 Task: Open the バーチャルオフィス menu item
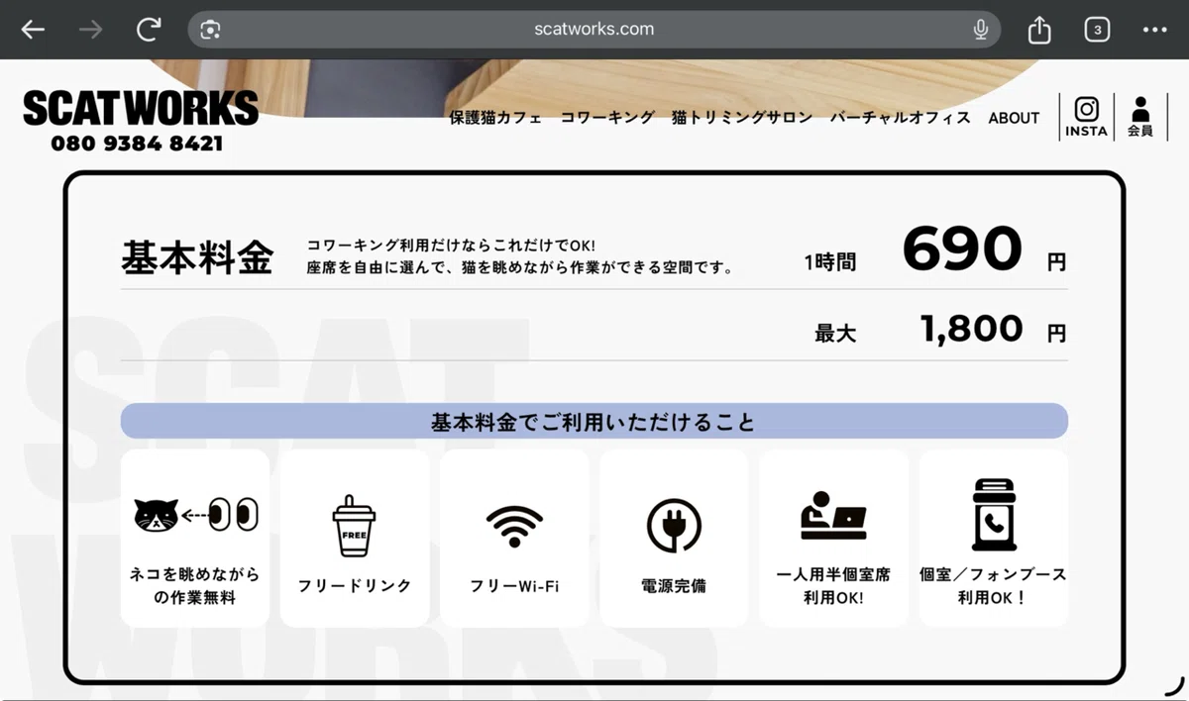click(x=901, y=117)
